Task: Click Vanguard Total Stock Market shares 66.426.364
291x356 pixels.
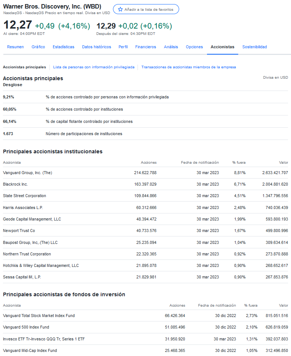Action: [x=175, y=316]
